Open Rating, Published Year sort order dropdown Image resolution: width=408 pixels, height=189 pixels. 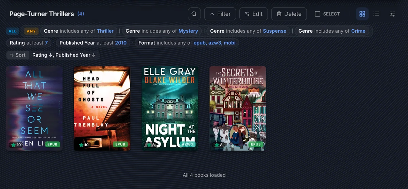point(64,55)
